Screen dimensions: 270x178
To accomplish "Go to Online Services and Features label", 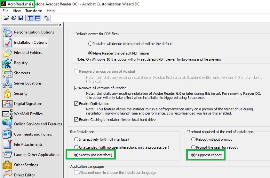I will point(38,124).
